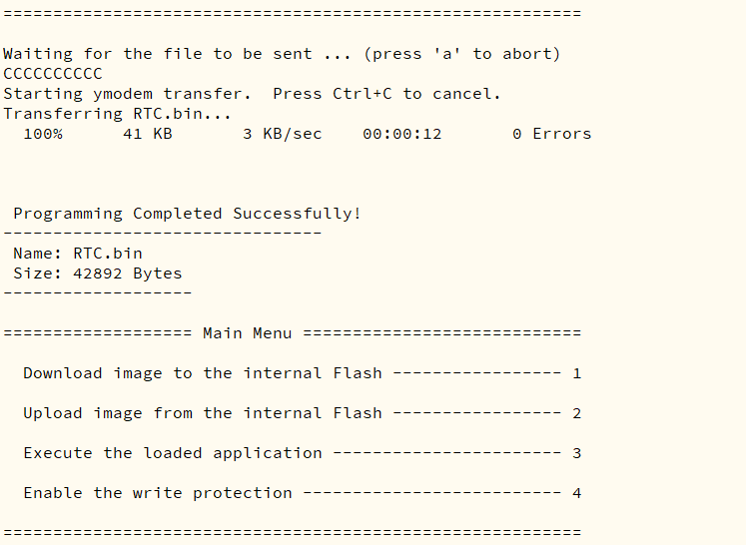Click the 00:00:12 elapsed time
Image resolution: width=746 pixels, height=545 pixels.
[401, 134]
